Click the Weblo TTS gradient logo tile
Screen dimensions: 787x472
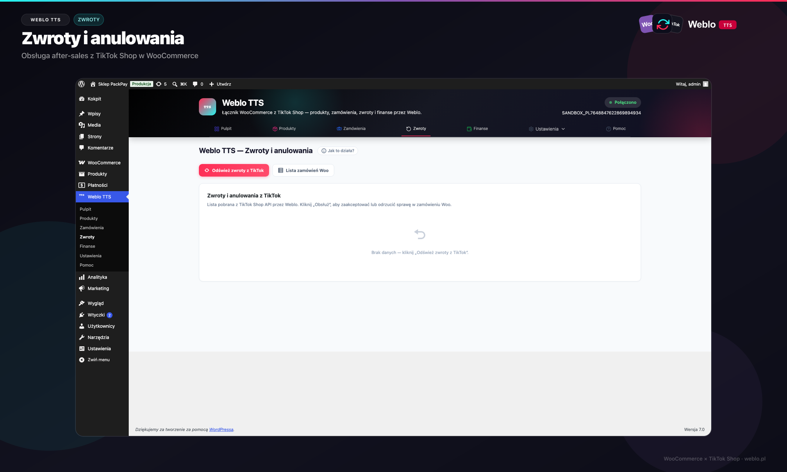207,107
